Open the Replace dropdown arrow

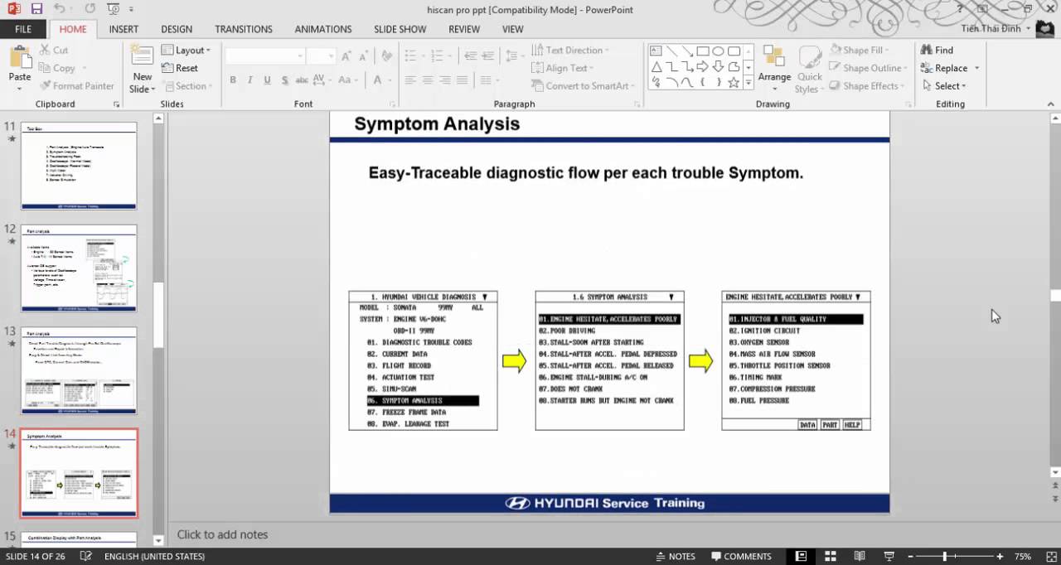click(x=976, y=68)
